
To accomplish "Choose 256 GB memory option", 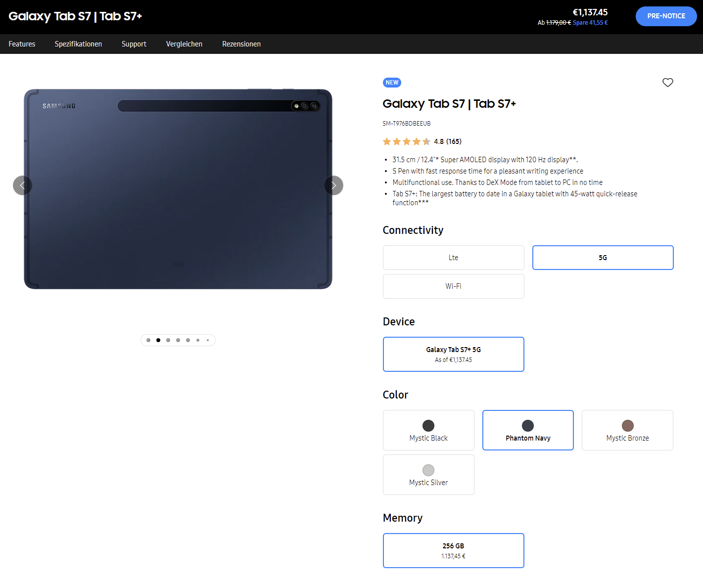I will pyautogui.click(x=453, y=550).
